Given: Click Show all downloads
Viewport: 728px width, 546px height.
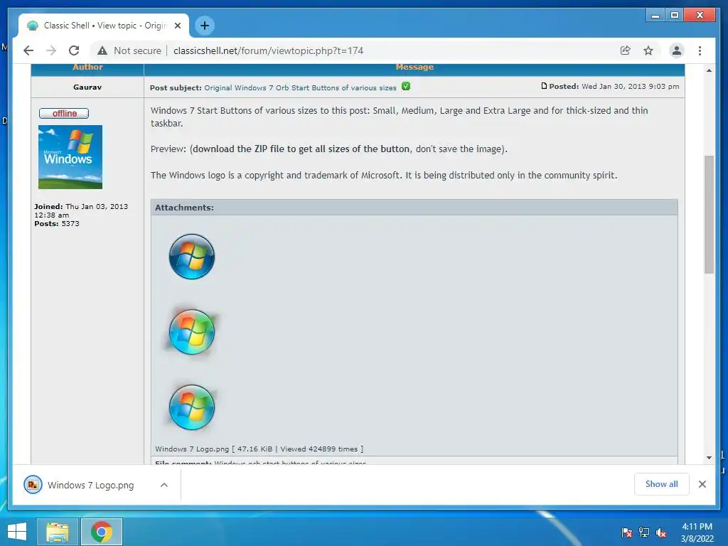Looking at the screenshot, I should 662,484.
